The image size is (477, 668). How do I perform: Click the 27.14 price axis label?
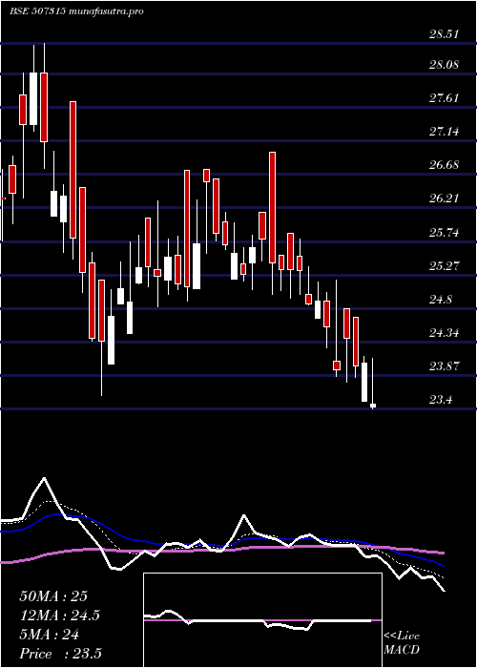(444, 132)
